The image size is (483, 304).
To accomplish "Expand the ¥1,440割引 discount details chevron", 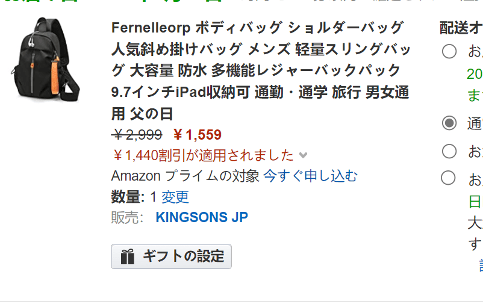I will click(303, 155).
